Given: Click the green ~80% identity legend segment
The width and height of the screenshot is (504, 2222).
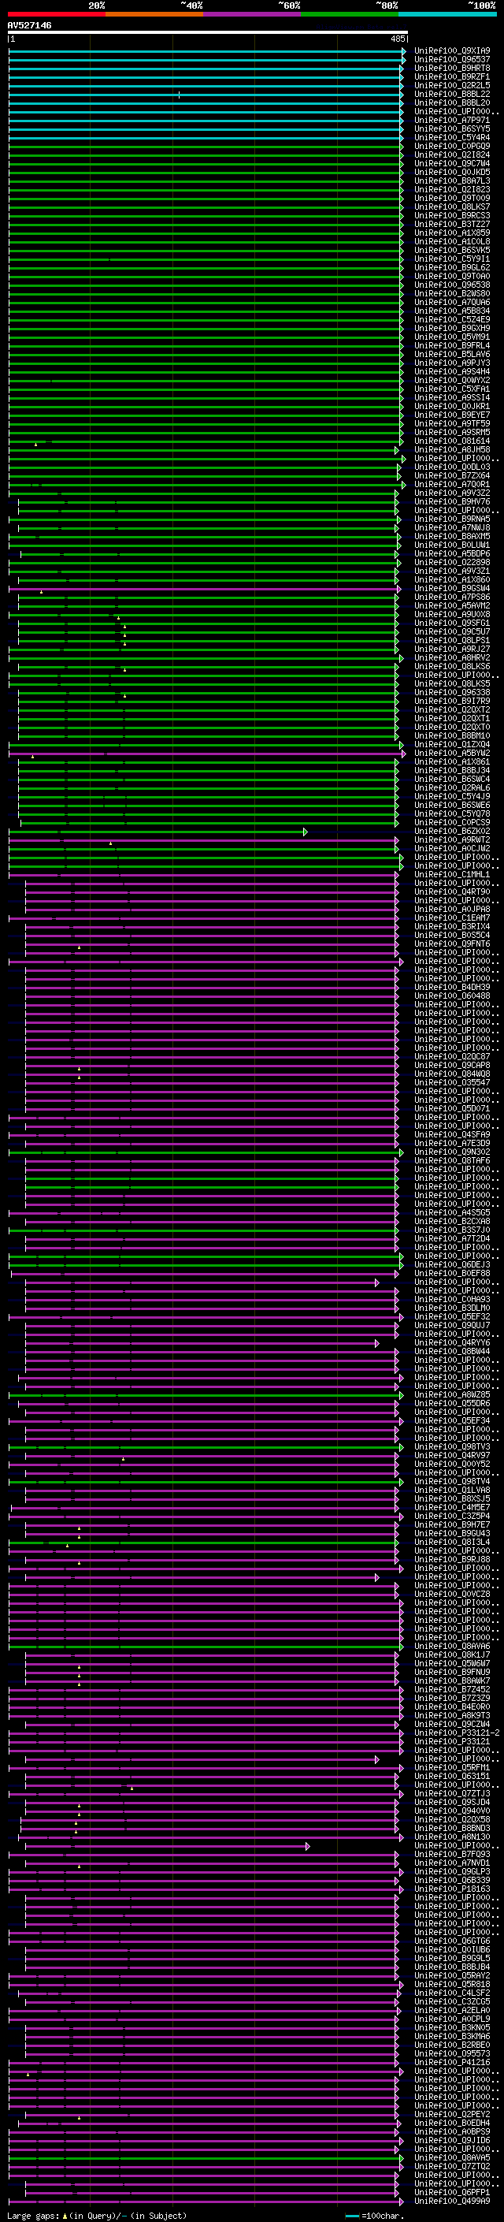Looking at the screenshot, I should pyautogui.click(x=350, y=14).
